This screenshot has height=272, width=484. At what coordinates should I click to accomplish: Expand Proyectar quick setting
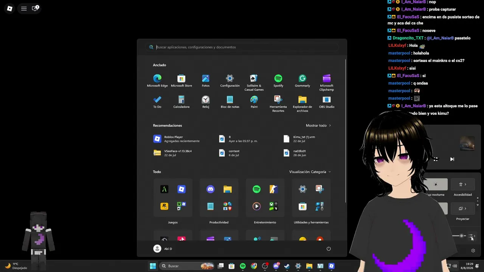coord(463,209)
